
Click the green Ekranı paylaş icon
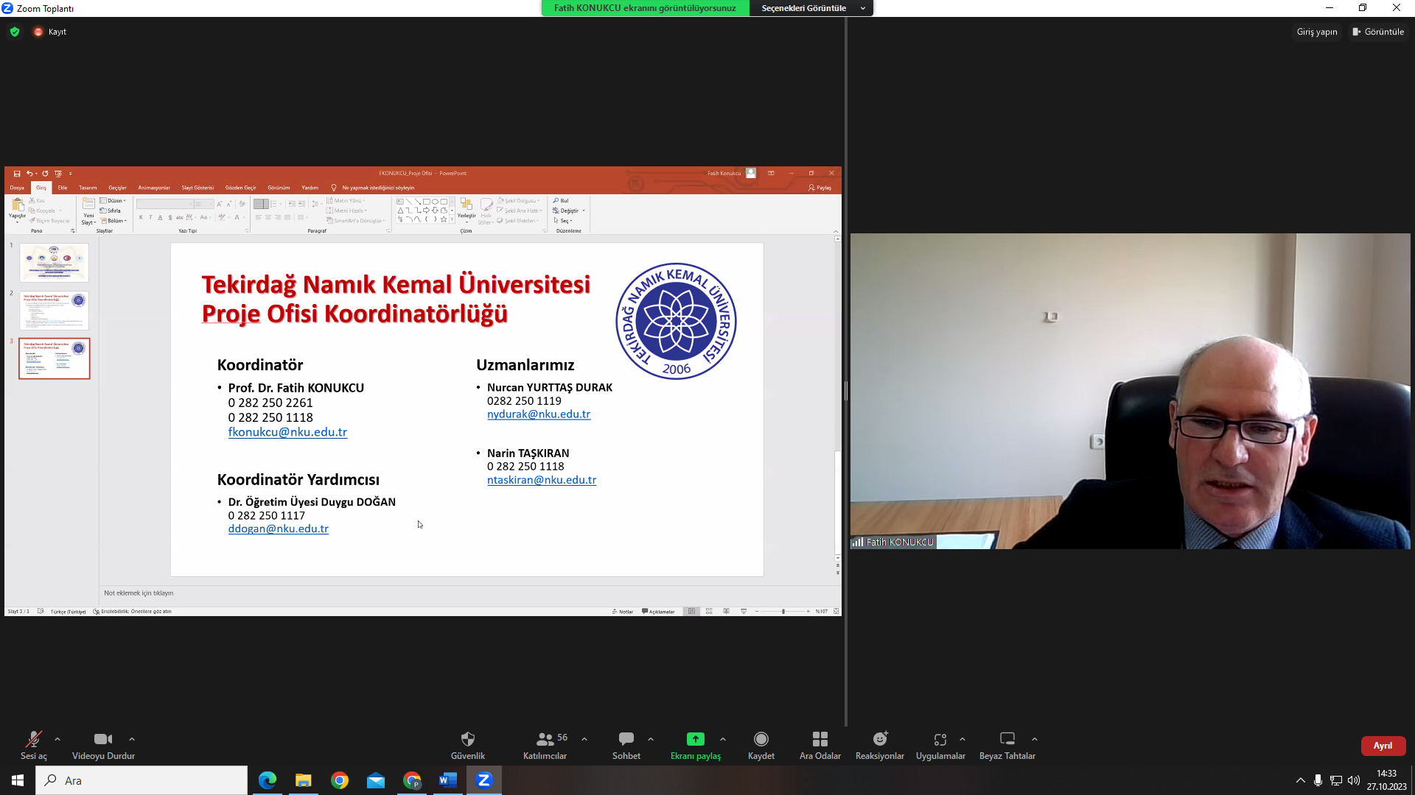point(695,739)
